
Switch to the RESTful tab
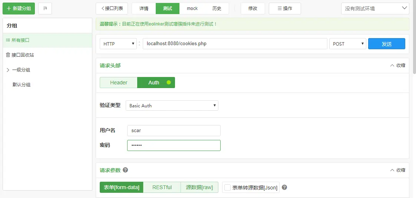point(162,187)
